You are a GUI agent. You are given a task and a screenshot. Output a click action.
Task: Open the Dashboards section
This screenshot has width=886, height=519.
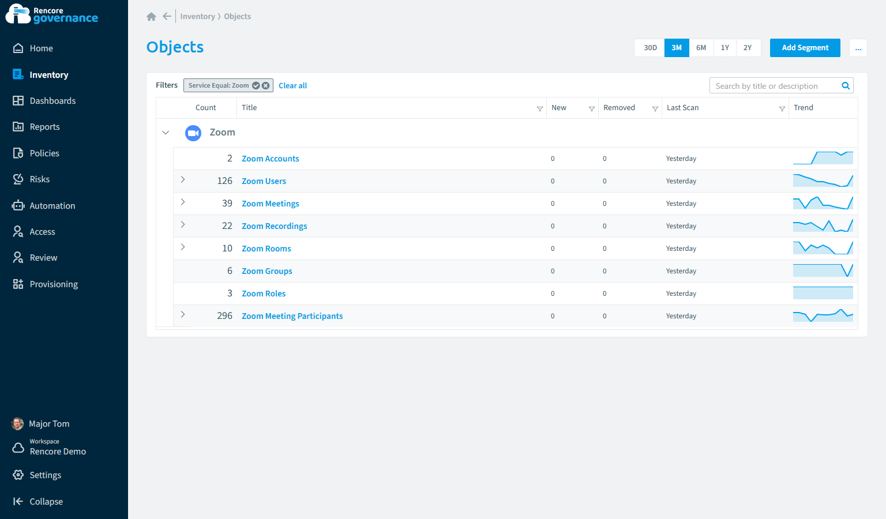[52, 101]
